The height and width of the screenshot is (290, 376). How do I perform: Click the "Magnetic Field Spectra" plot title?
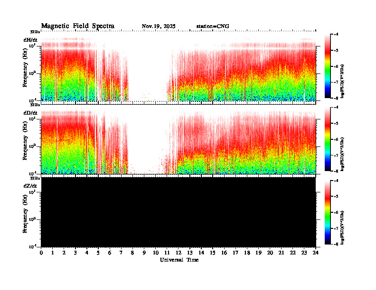(78, 26)
